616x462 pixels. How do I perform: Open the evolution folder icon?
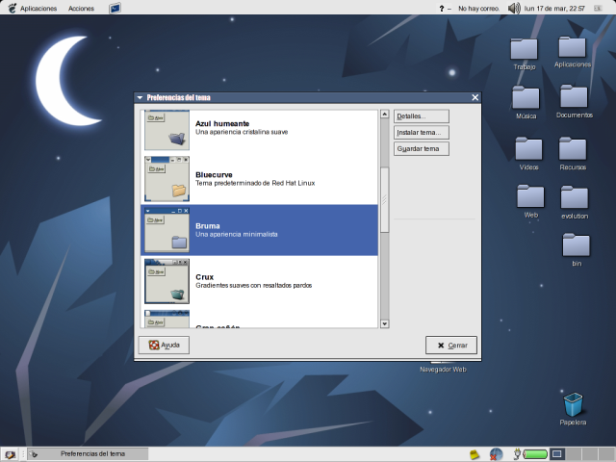pos(574,198)
